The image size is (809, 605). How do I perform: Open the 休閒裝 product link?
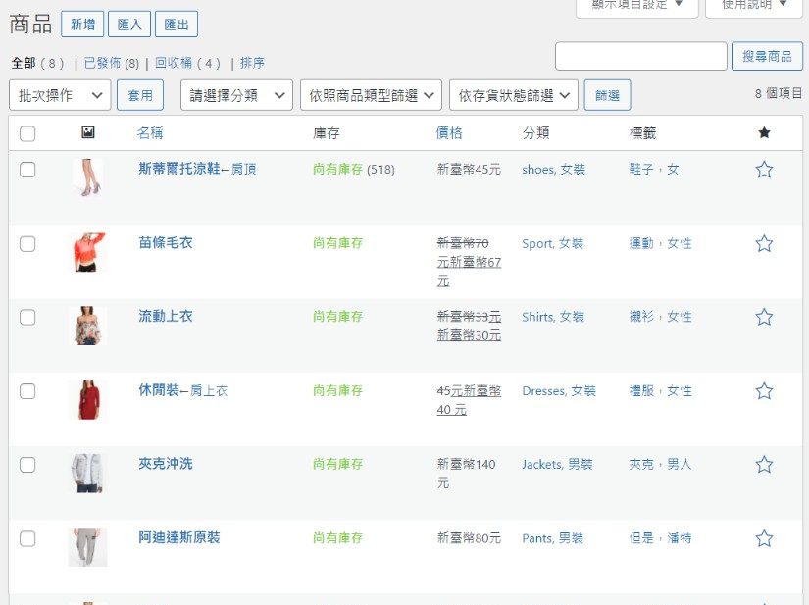tap(159, 390)
